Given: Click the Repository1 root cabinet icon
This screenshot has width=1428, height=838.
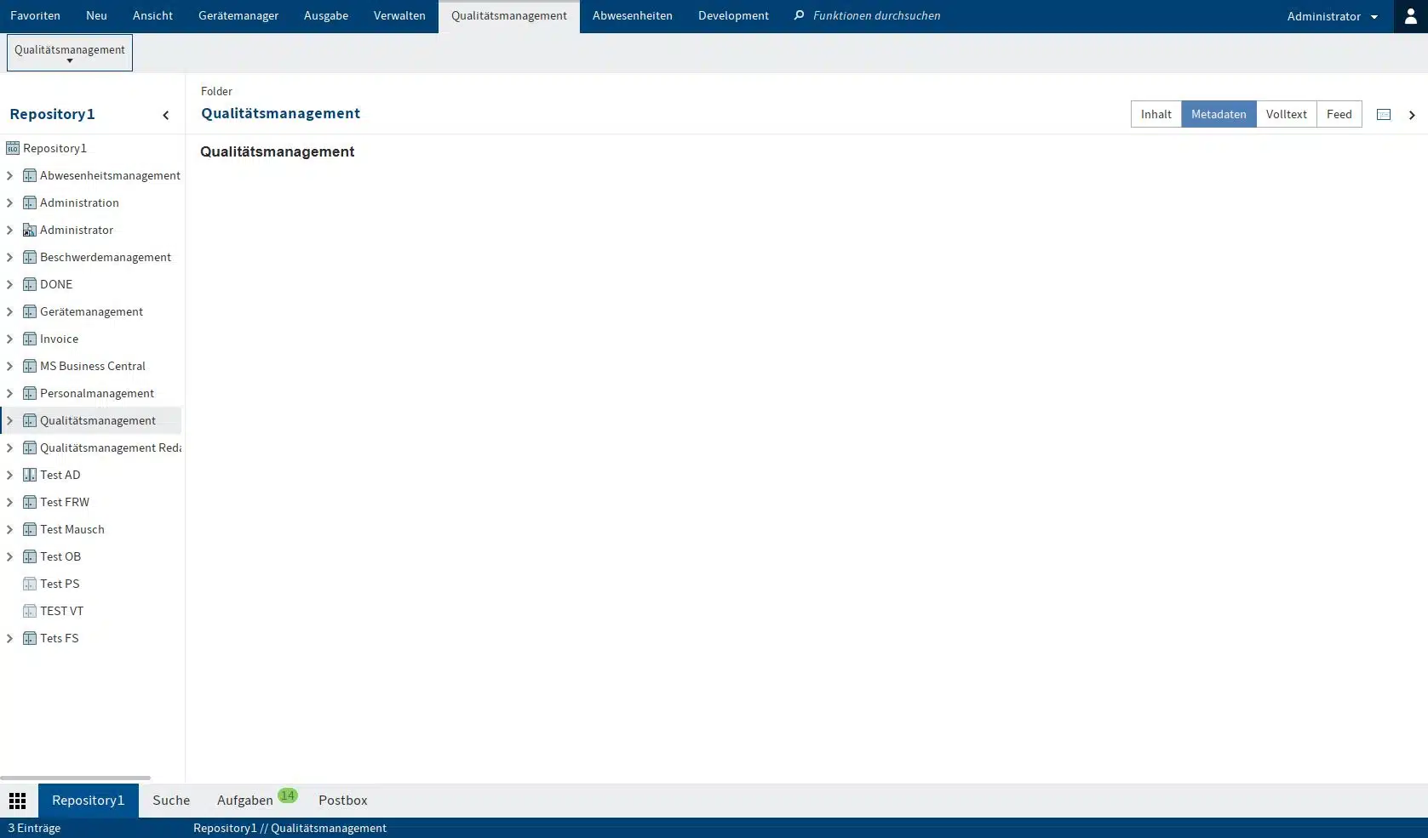Looking at the screenshot, I should click(13, 148).
